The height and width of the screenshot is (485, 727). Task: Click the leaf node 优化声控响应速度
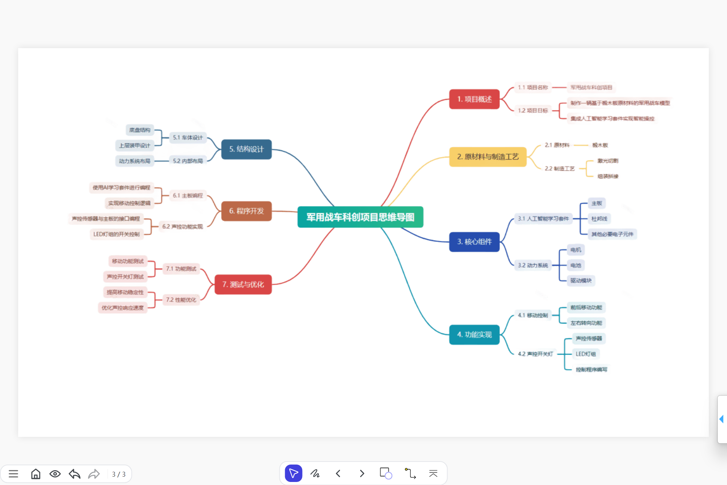(x=123, y=308)
